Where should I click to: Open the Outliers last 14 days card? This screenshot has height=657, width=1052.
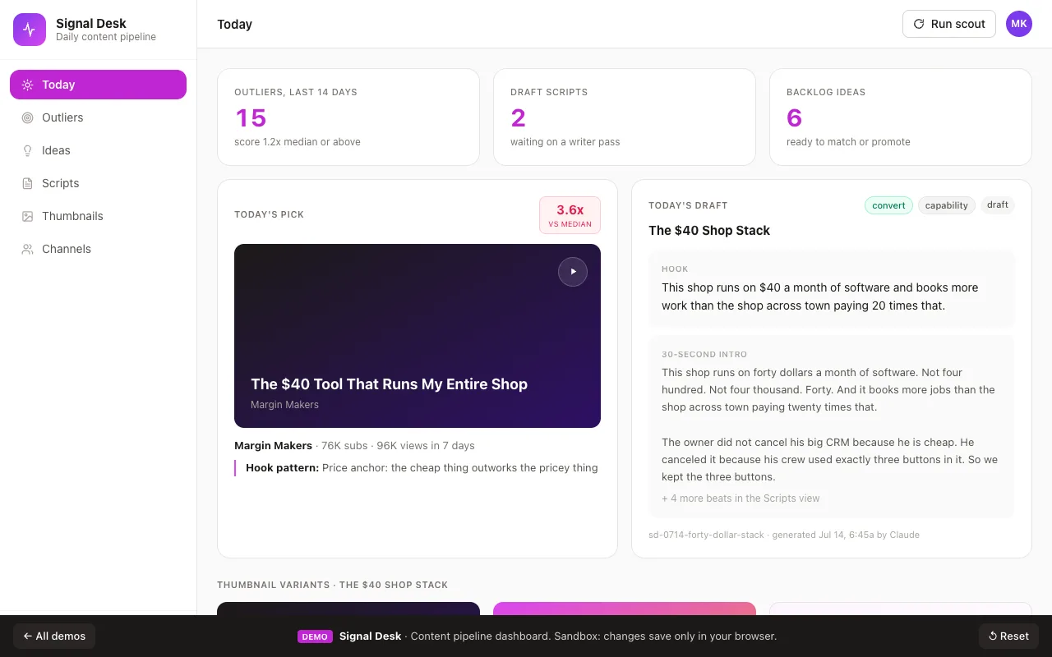point(348,117)
